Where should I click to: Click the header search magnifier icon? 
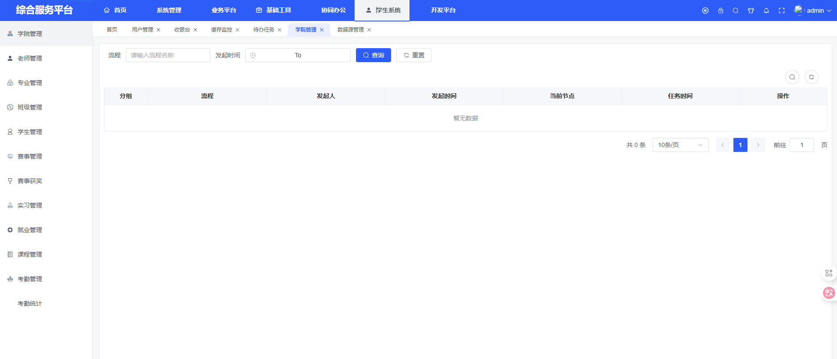pos(736,11)
